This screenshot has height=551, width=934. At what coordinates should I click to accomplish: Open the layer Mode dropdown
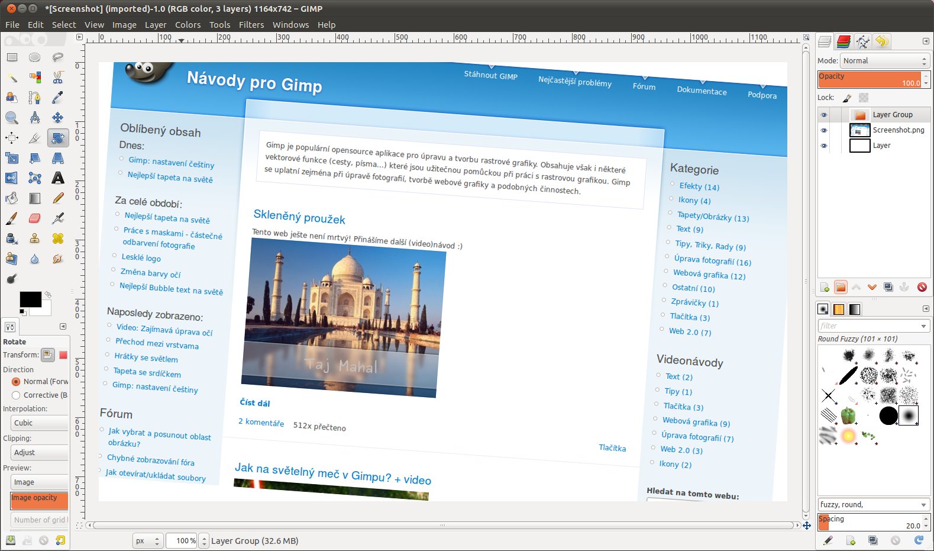[x=885, y=61]
